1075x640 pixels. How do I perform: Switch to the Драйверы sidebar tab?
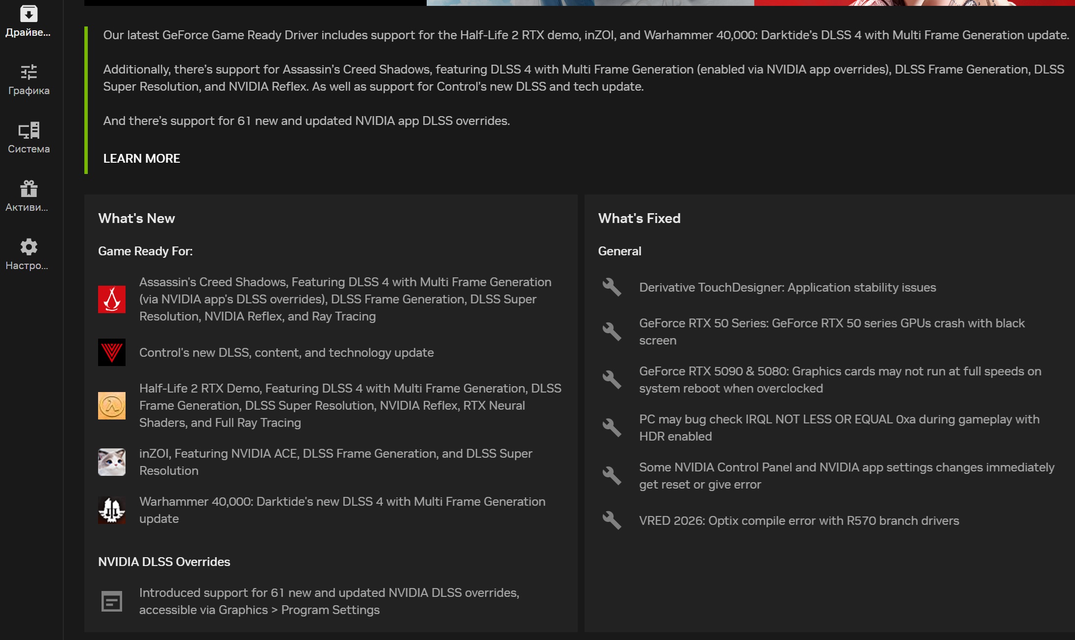pos(29,22)
